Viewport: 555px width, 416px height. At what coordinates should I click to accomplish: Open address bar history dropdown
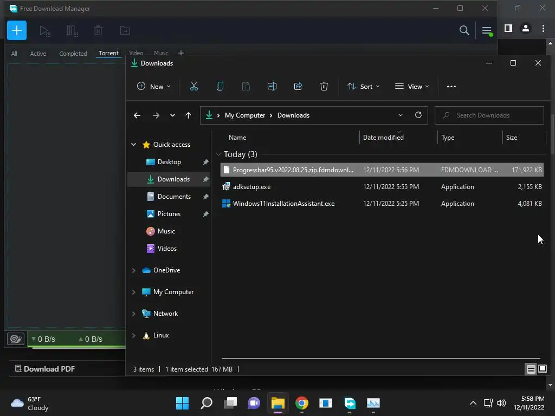point(401,115)
